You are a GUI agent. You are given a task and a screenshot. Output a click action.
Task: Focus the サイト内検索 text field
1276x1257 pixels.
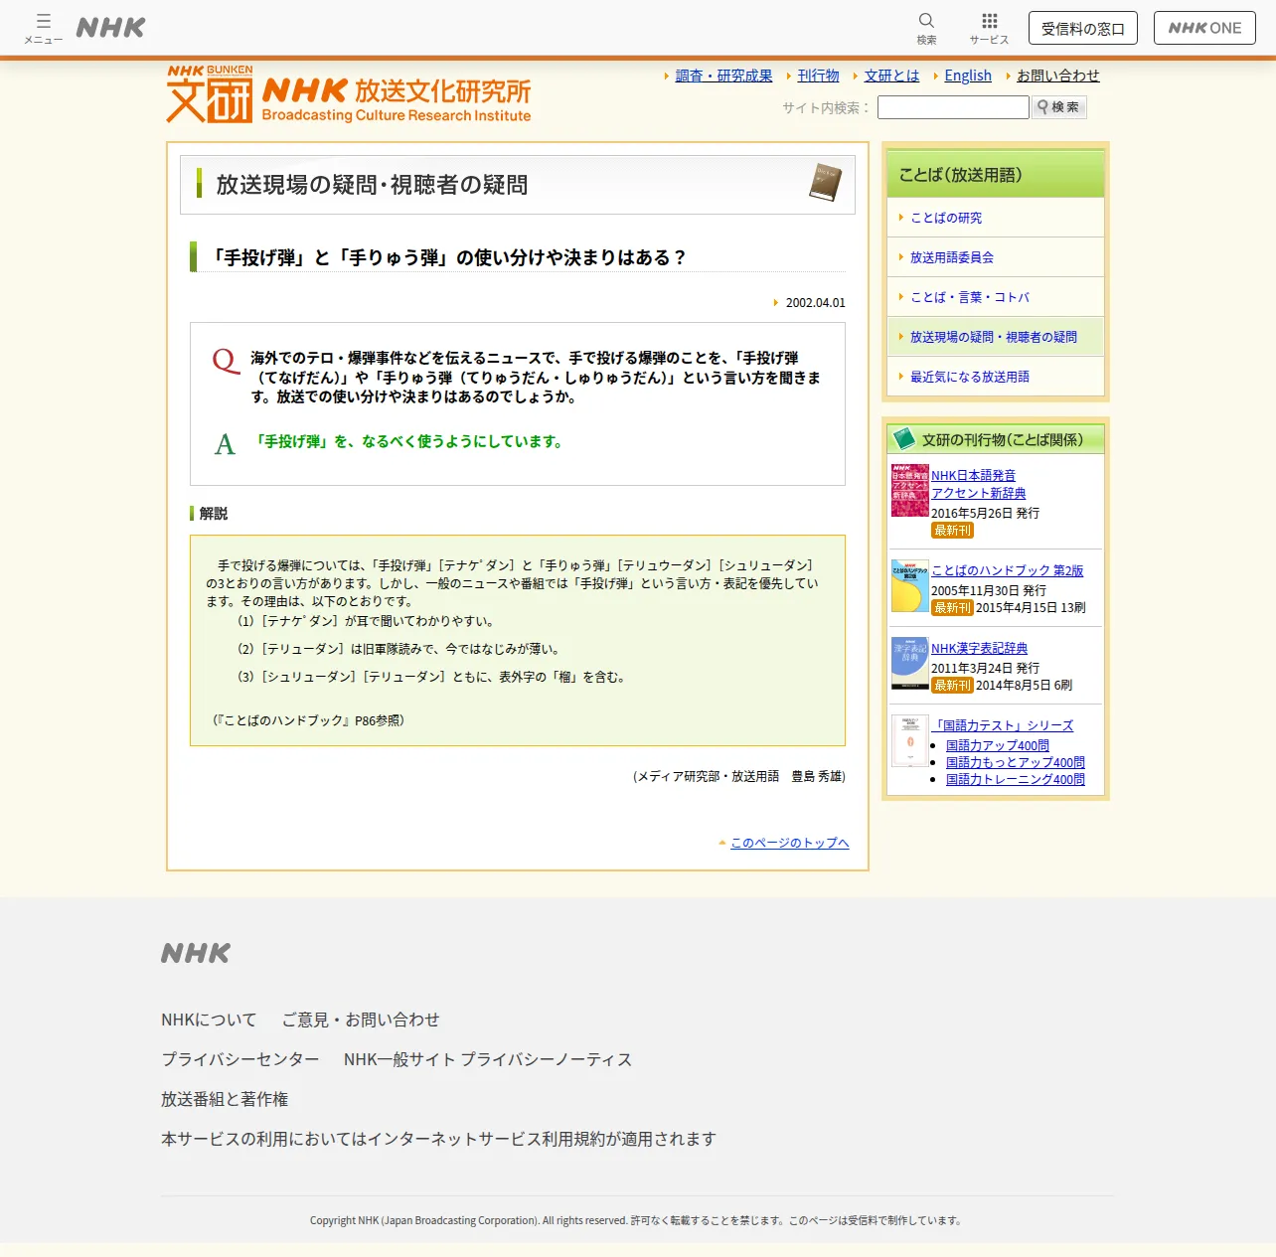click(953, 107)
